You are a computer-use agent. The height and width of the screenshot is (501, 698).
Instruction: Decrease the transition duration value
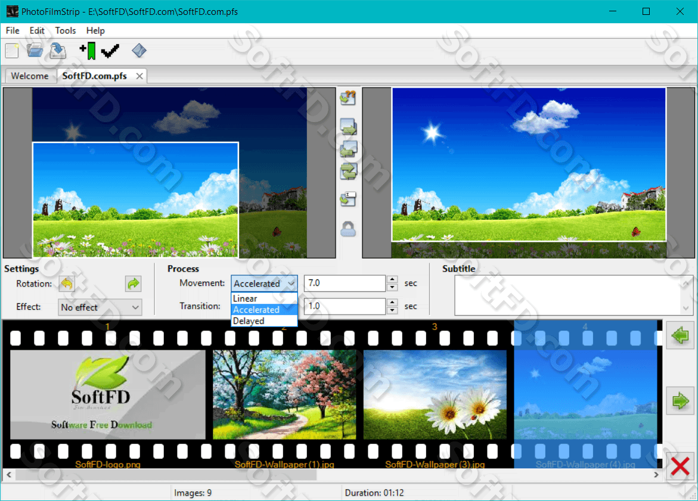(x=392, y=310)
